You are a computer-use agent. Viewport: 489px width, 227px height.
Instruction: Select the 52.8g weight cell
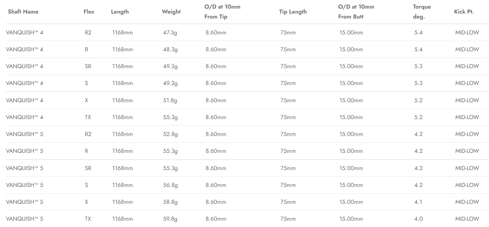[x=170, y=134]
